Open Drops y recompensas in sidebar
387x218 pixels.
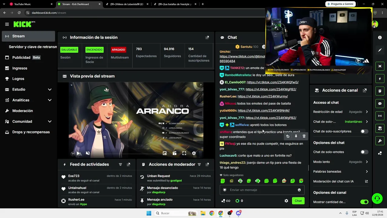[28, 132]
